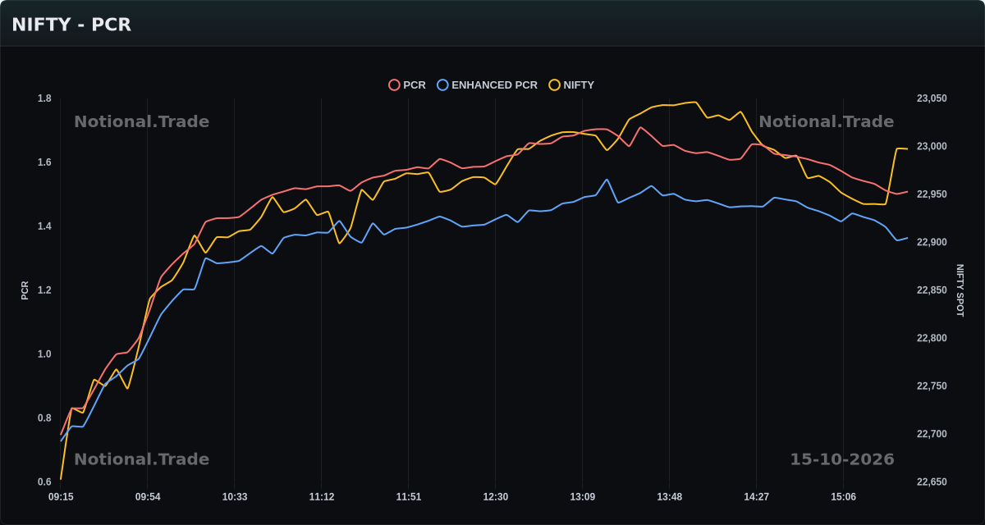The height and width of the screenshot is (525, 985).
Task: Click the 23,050 NIFTY spot axis value
Action: click(932, 98)
